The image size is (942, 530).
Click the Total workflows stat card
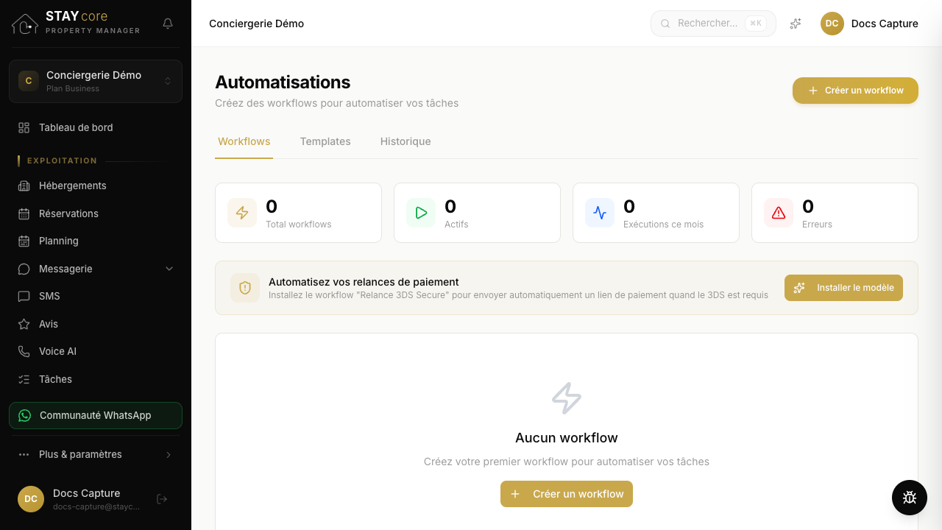pos(298,213)
